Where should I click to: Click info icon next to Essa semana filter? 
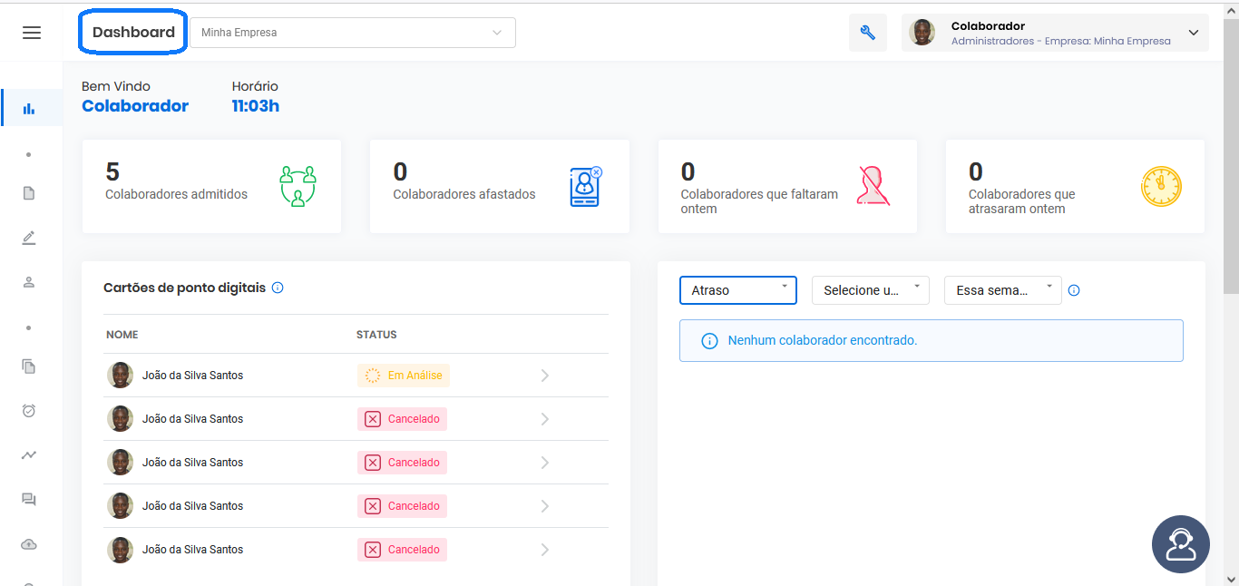1074,290
